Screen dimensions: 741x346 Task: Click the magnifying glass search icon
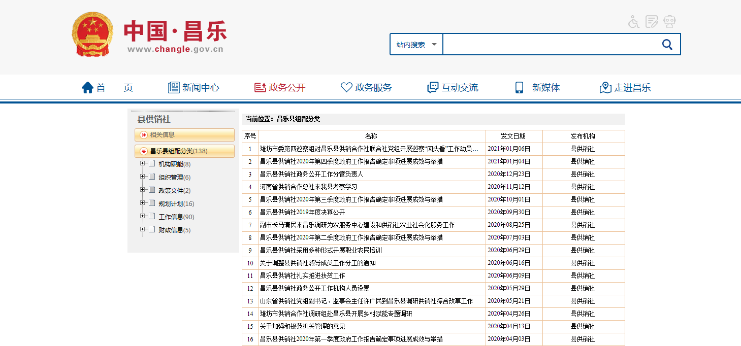coord(667,45)
